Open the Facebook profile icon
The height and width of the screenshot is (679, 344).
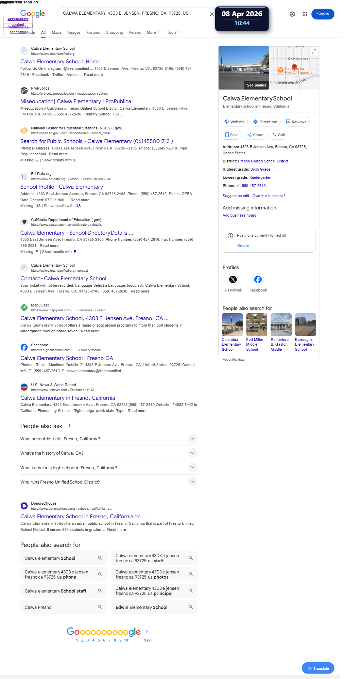click(x=258, y=280)
